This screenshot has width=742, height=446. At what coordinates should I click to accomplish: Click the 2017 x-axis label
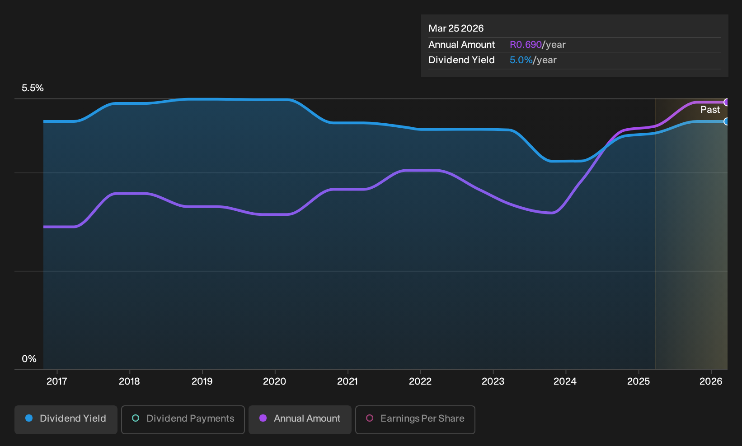coord(57,381)
